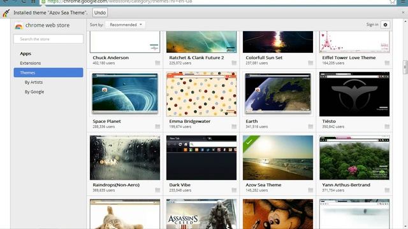This screenshot has height=229, width=408.
Task: Open Raindrops(Non-Aero) theme thumbnail
Action: tap(125, 158)
